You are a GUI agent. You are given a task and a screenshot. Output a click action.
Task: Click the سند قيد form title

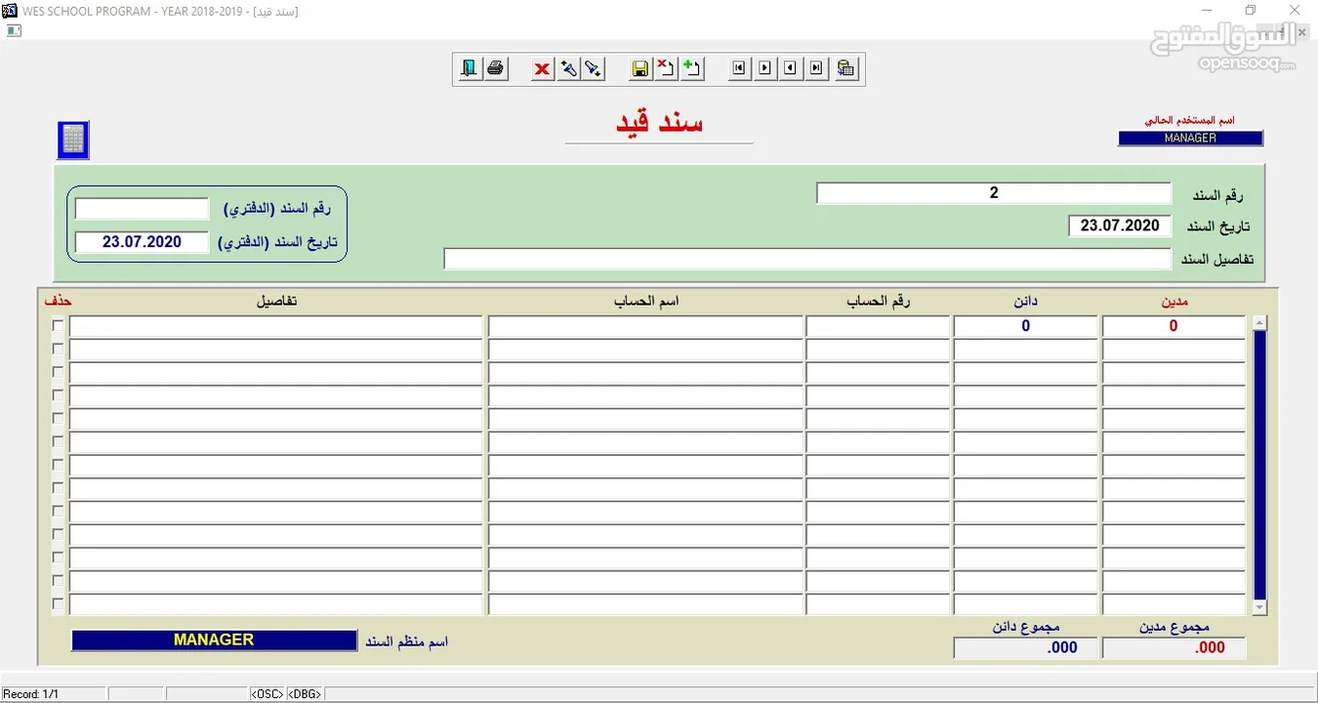tap(659, 122)
